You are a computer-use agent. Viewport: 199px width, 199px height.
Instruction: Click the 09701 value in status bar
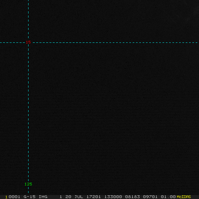[x=150, y=197]
